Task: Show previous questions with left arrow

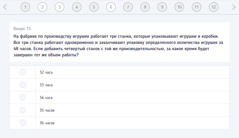Action: coord(5,7)
